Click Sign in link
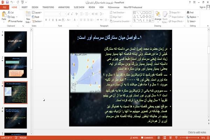Image resolution: width=210 pixels, height=140 pixels. pyautogui.click(x=202, y=7)
